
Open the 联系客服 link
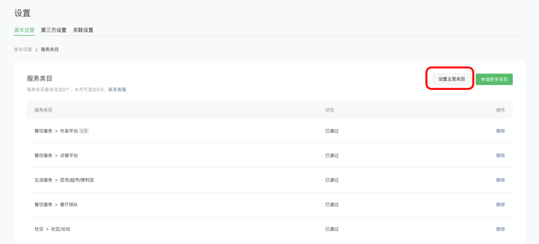coord(117,90)
